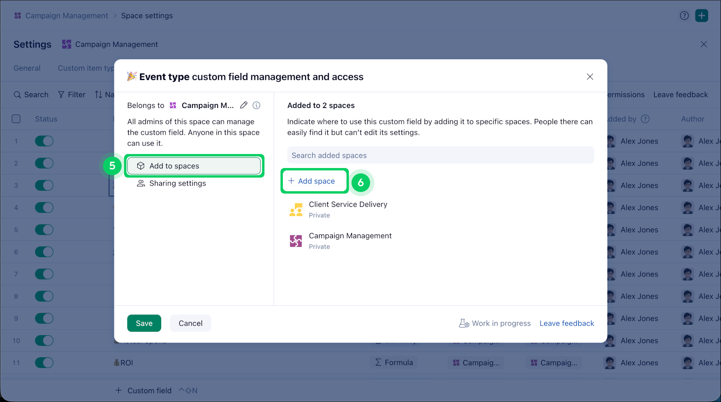Click Space settings breadcrumb
The image size is (721, 402).
coord(147,16)
